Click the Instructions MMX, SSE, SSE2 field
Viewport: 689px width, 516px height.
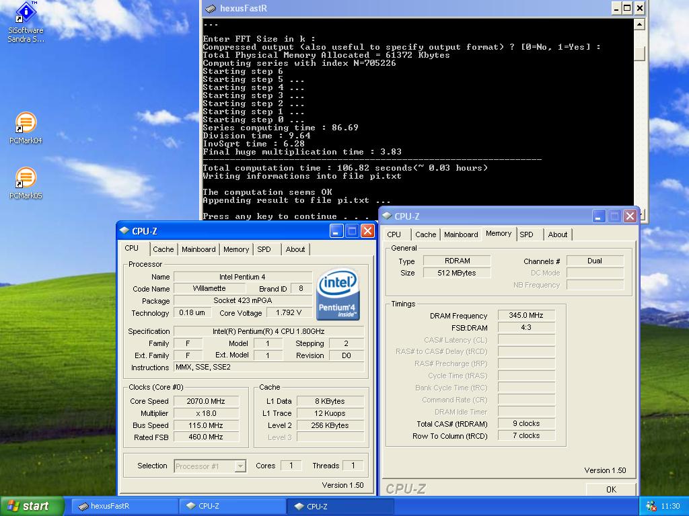[x=269, y=367]
